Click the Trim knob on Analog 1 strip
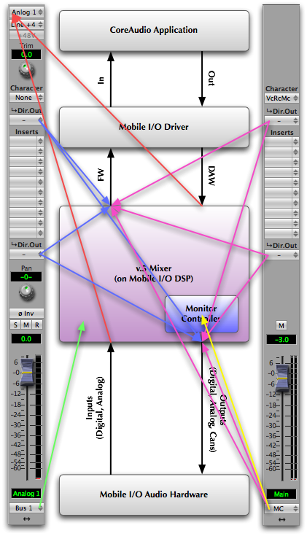Screen dimensions: 307x536 point(26,69)
